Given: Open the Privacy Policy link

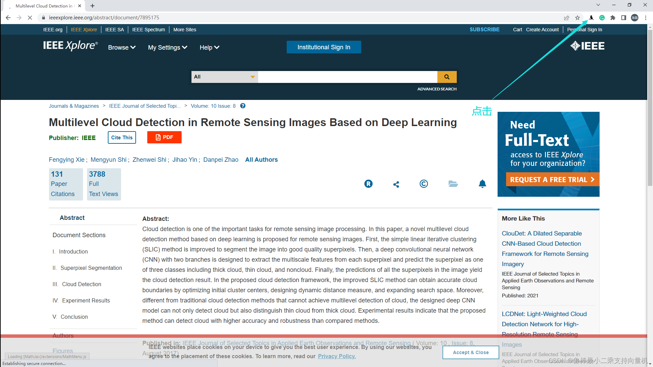Looking at the screenshot, I should pos(337,356).
